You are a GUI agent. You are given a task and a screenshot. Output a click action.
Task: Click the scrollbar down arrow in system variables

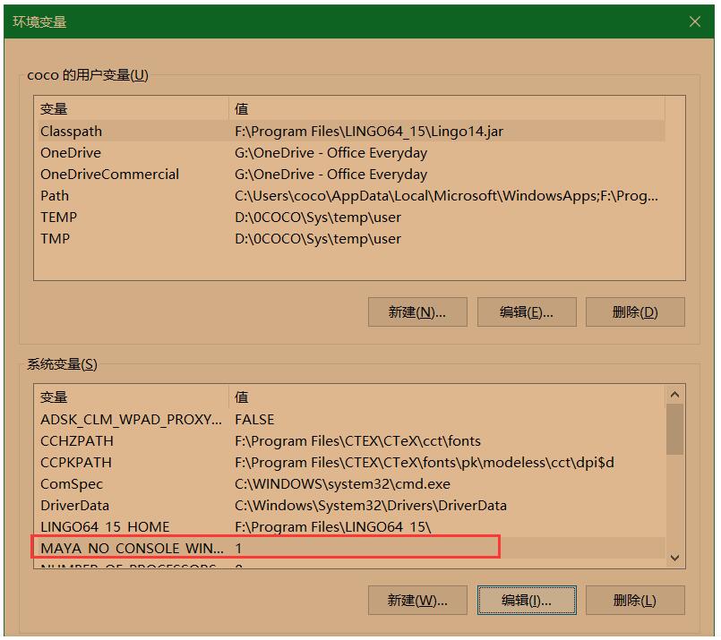point(675,558)
